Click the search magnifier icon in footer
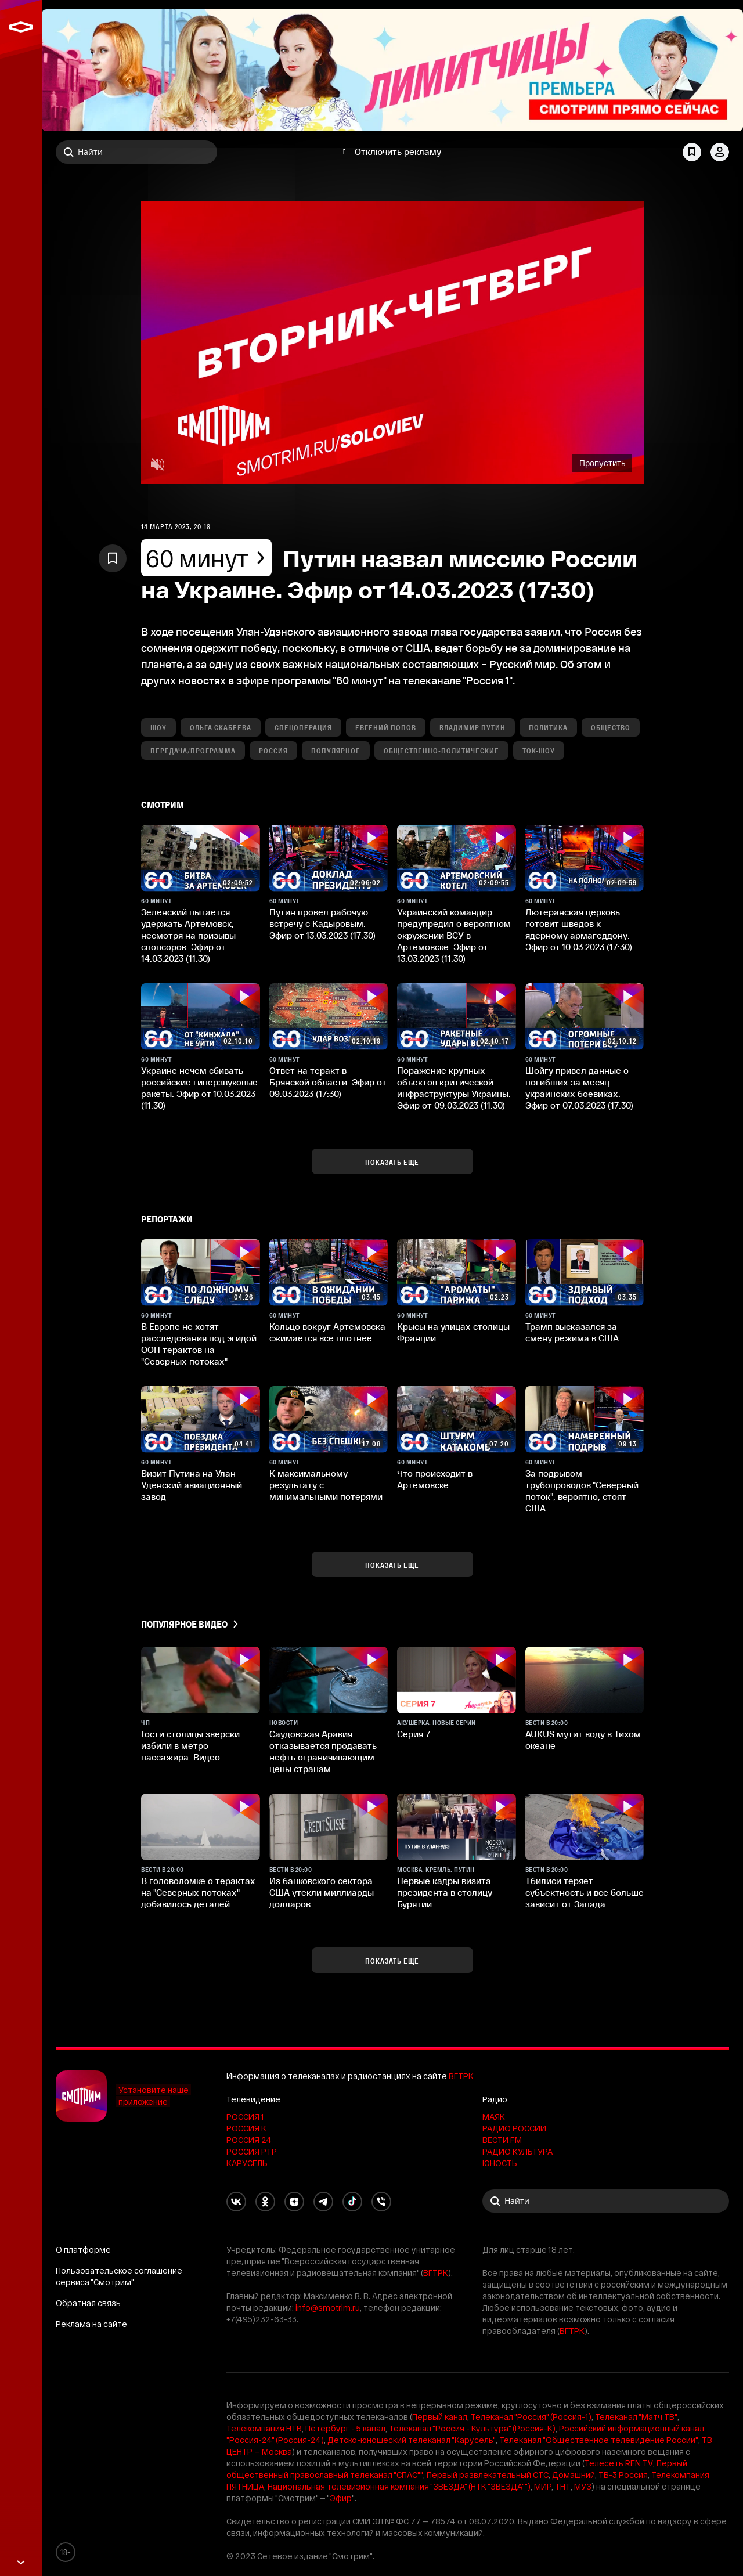This screenshot has width=743, height=2576. pos(495,2201)
